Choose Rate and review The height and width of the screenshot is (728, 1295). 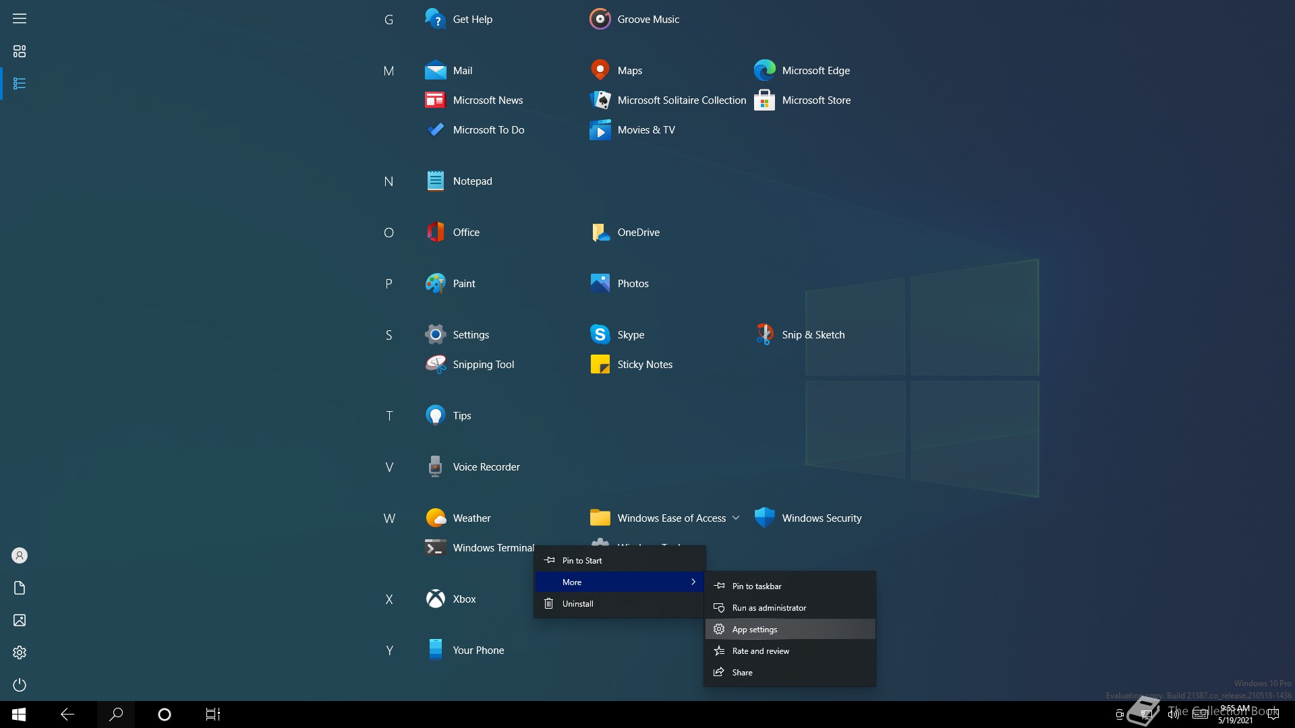coord(790,650)
